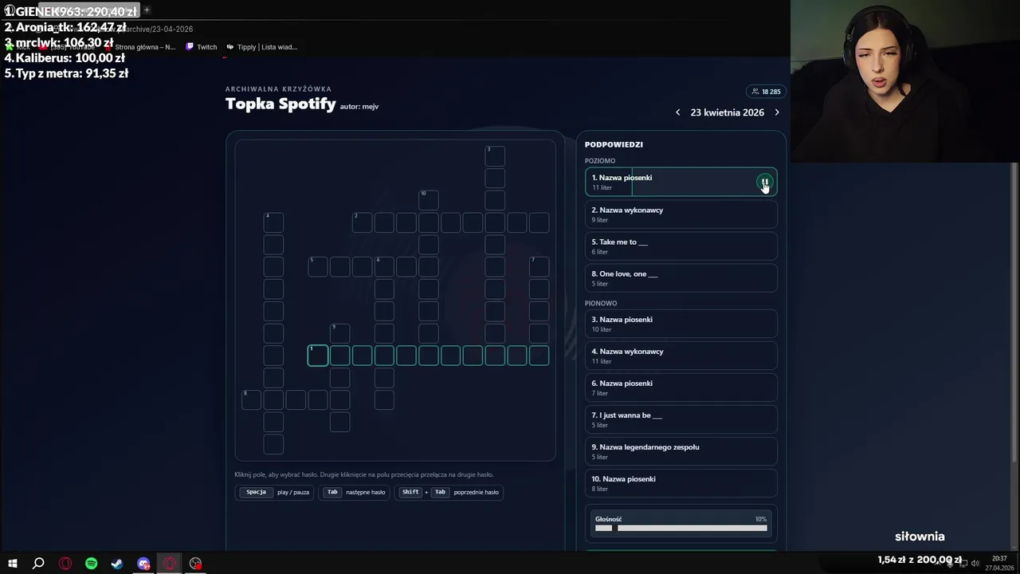Image resolution: width=1020 pixels, height=574 pixels.
Task: Open OBS Studio from the taskbar
Action: pos(196,564)
